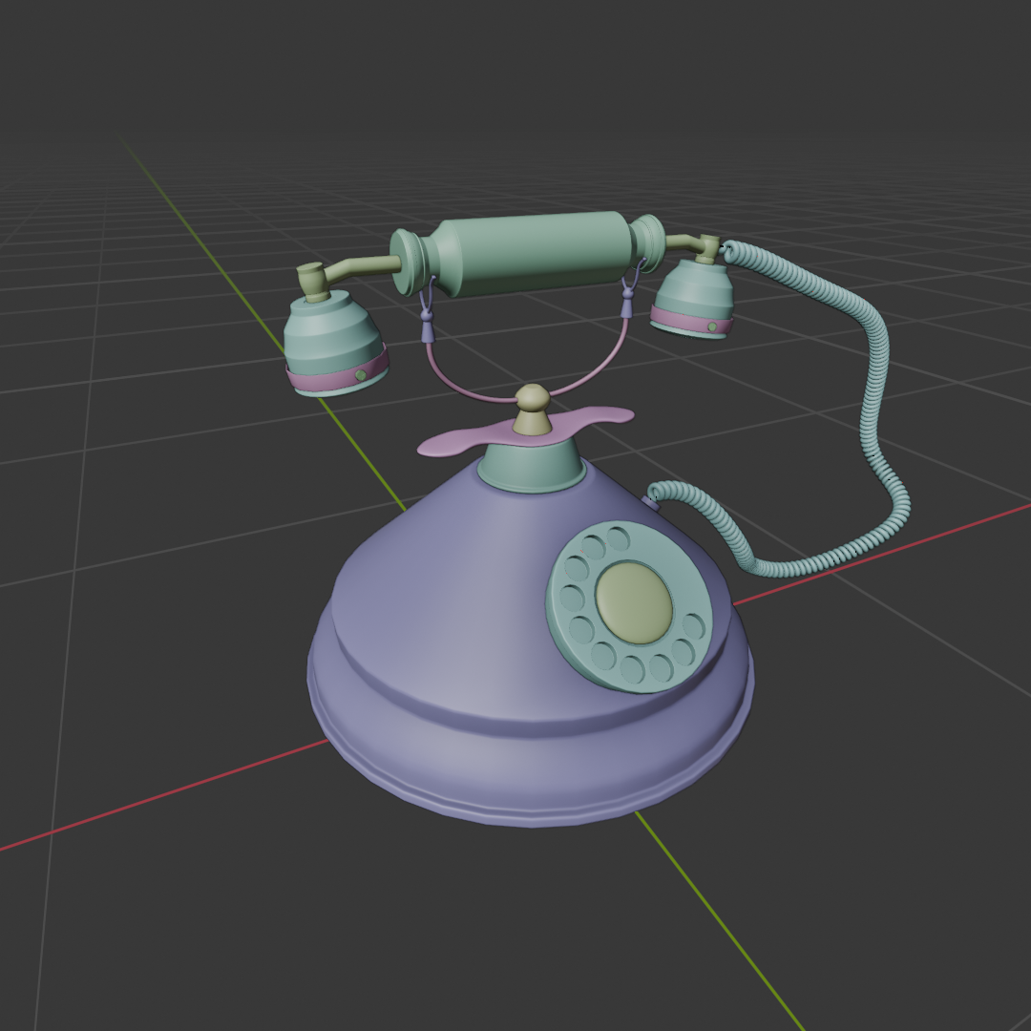This screenshot has height=1031, width=1031.
Task: Click the center cap of the rotary dial
Action: pos(632,601)
